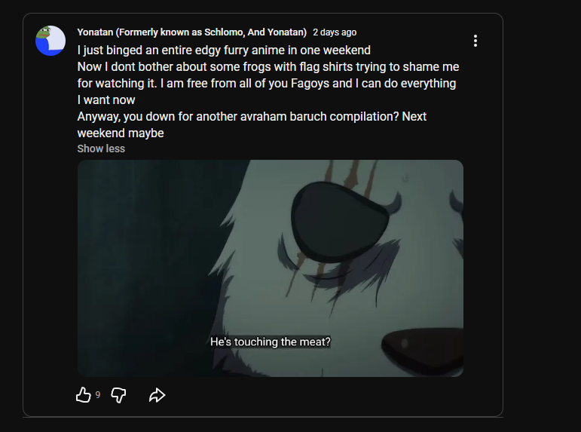The height and width of the screenshot is (432, 581).
Task: Open the three-dot action menu
Action: (475, 41)
